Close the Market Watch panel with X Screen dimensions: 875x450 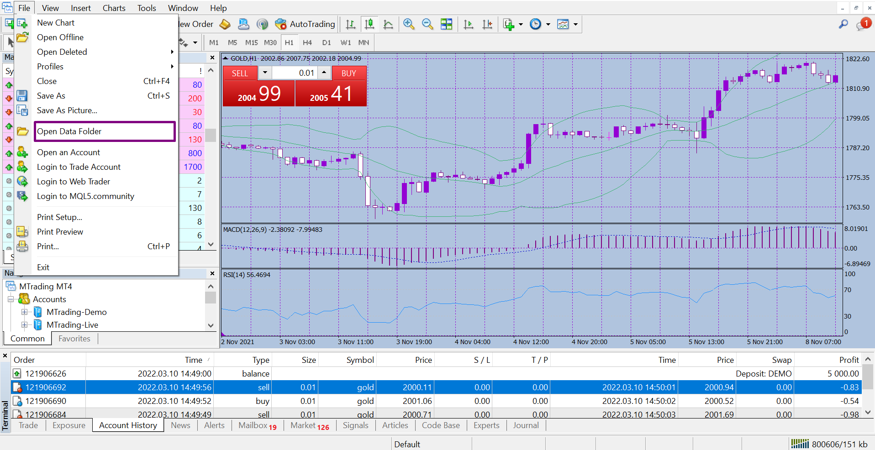pyautogui.click(x=212, y=58)
